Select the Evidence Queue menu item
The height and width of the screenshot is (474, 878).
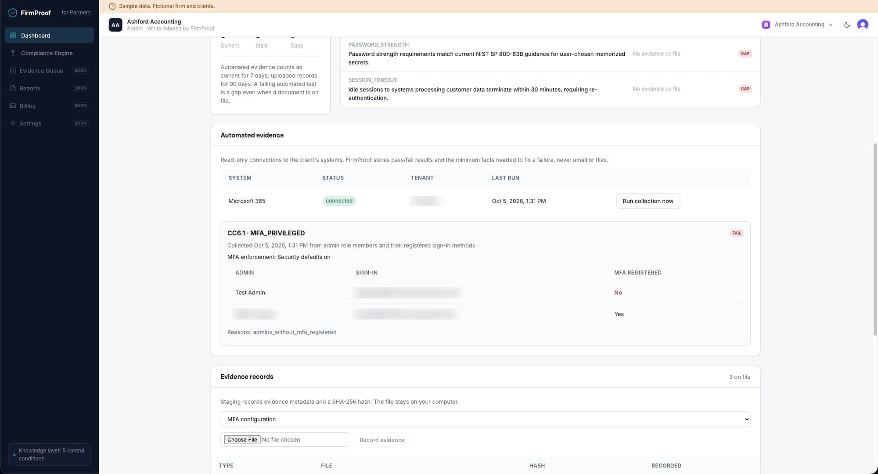pyautogui.click(x=49, y=71)
